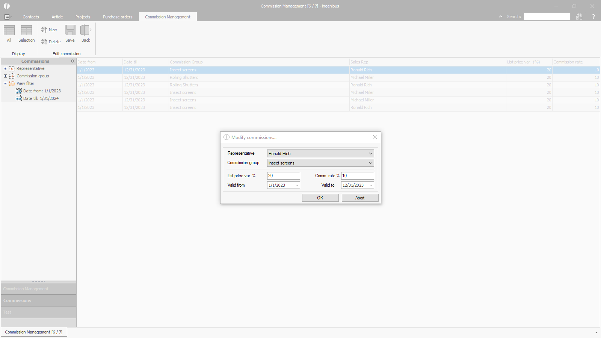Screen dimensions: 601x338
Task: Collapse the View filter tree node
Action: coord(5,84)
